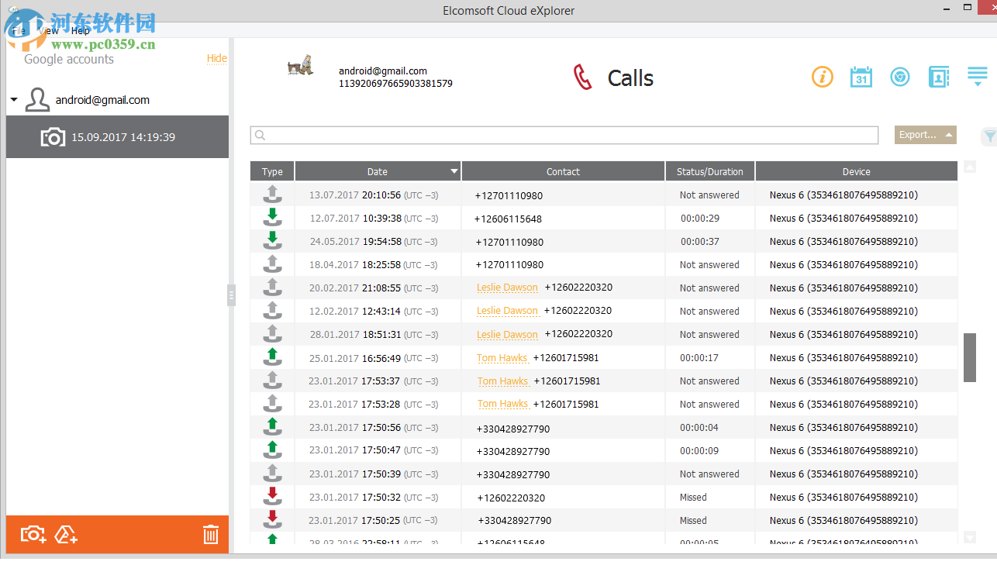Click missed call icon for 23.01.2017 17:50:32

click(x=272, y=497)
